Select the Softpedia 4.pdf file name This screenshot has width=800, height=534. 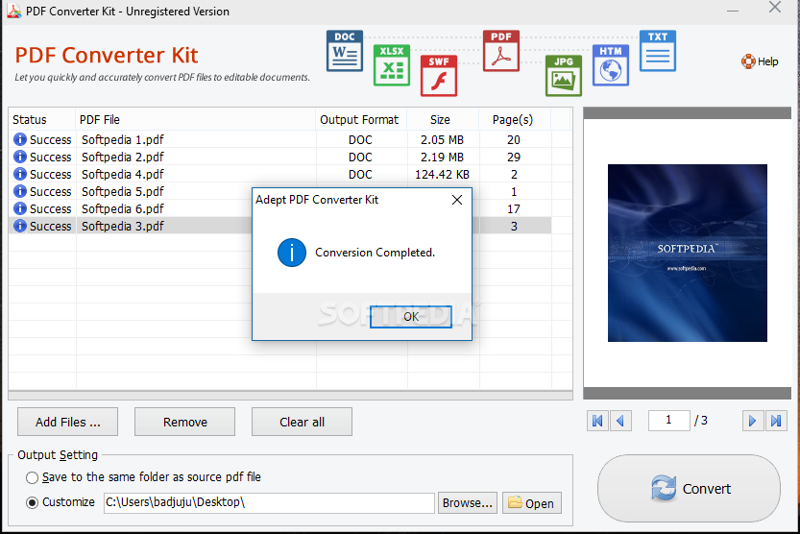123,175
